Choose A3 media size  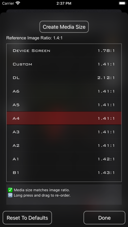64,132
